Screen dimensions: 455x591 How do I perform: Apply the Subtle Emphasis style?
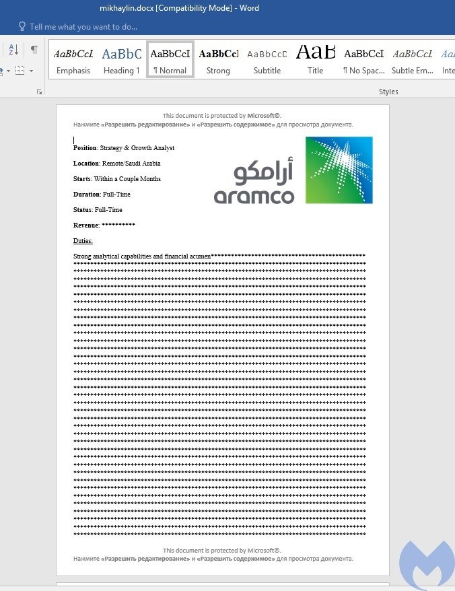[413, 60]
